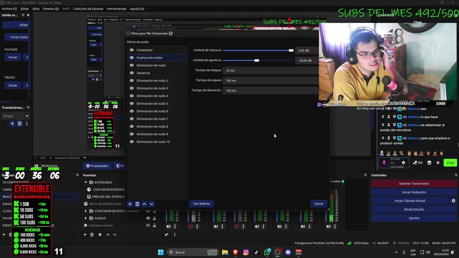Open OBS Studio taskbar icon
The image size is (459, 258).
tap(278, 252)
